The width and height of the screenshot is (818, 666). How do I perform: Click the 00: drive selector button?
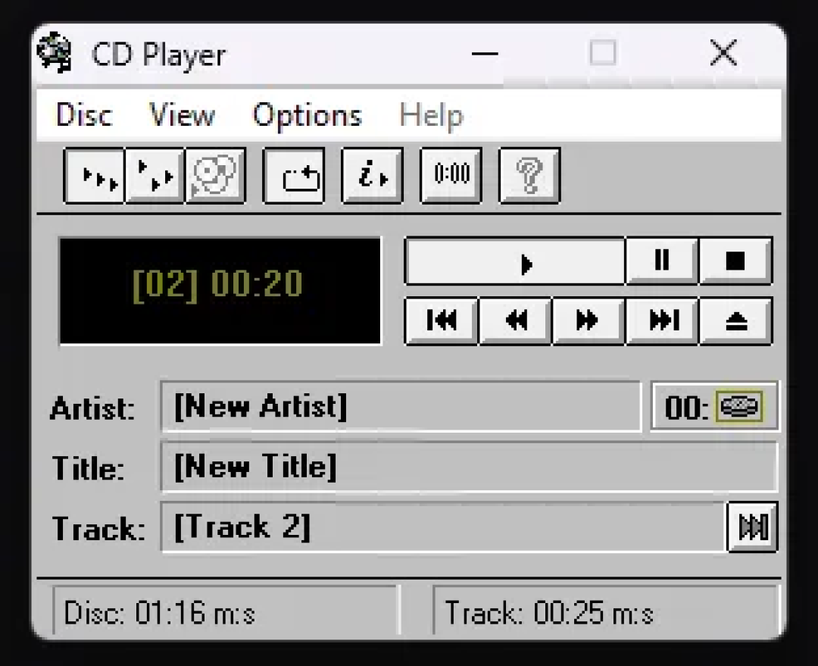point(715,407)
